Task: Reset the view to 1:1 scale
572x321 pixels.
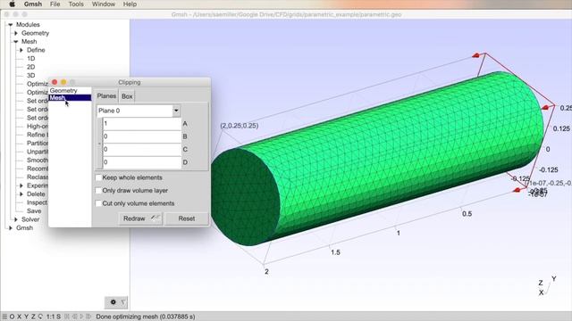Action: click(51, 317)
